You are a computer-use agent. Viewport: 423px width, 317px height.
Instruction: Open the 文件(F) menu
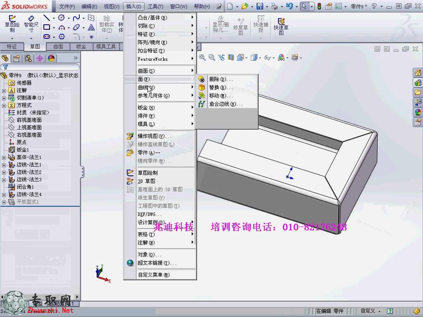click(x=67, y=6)
